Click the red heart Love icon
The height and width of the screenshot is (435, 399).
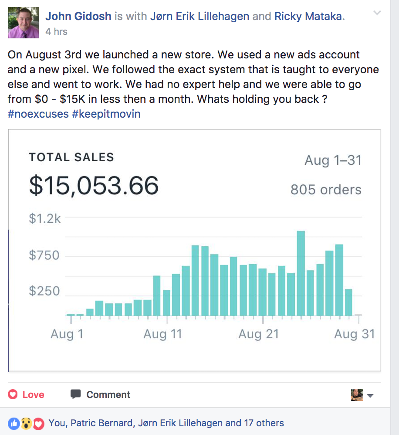(13, 394)
